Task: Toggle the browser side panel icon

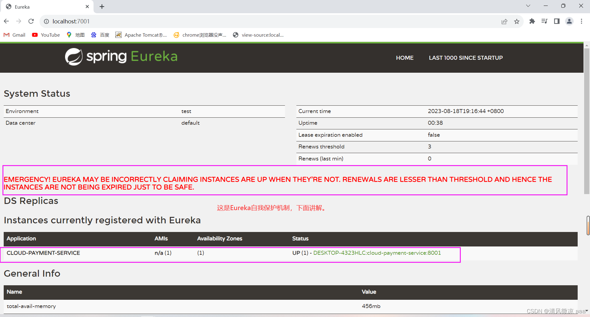Action: tap(557, 21)
